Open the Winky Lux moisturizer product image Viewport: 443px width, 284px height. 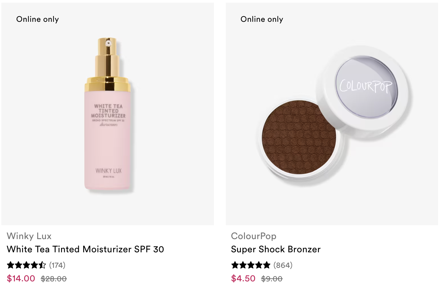[108, 114]
